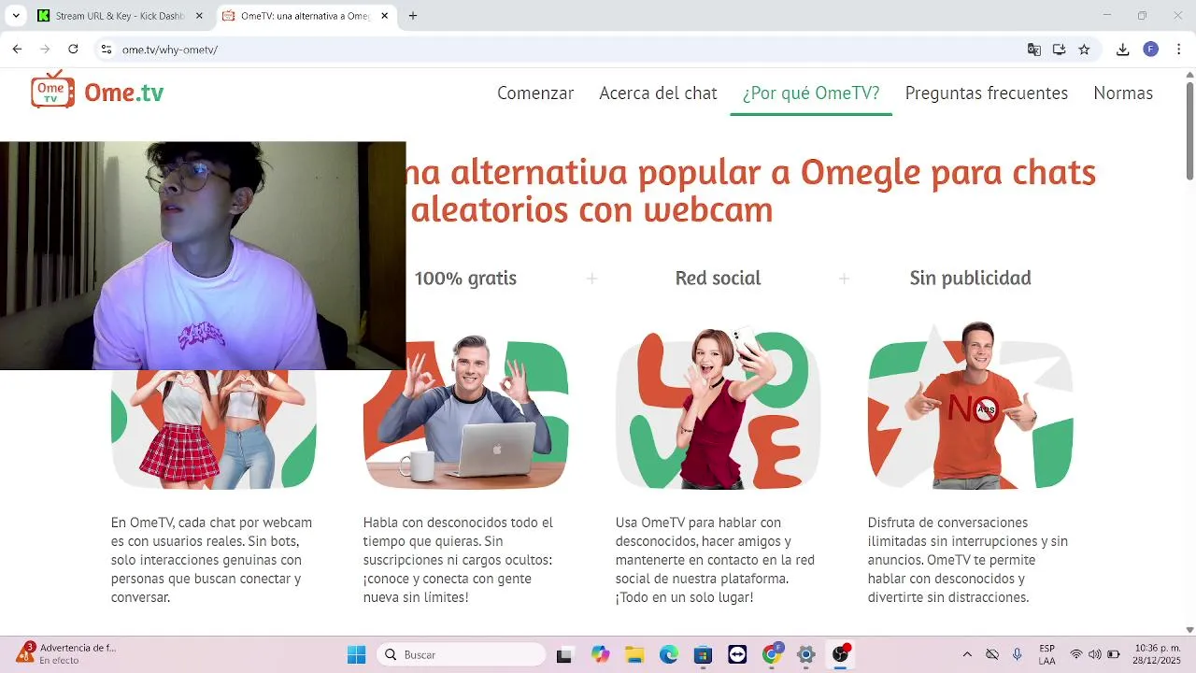This screenshot has width=1196, height=673.
Task: Open File Explorer from the taskbar
Action: [634, 654]
